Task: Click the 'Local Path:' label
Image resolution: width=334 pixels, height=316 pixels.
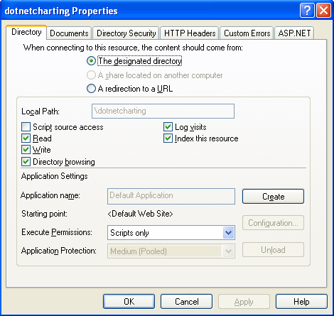Action: (41, 111)
